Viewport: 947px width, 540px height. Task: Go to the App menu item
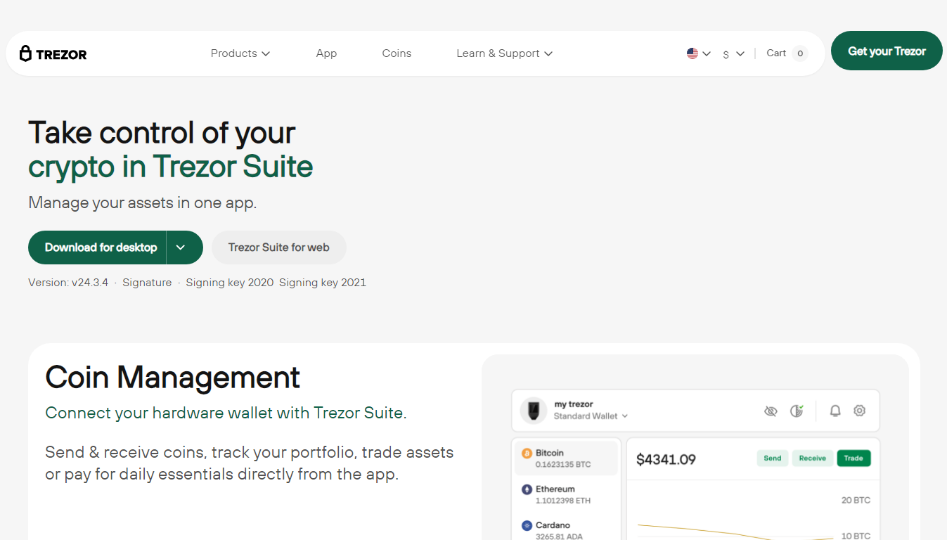326,53
